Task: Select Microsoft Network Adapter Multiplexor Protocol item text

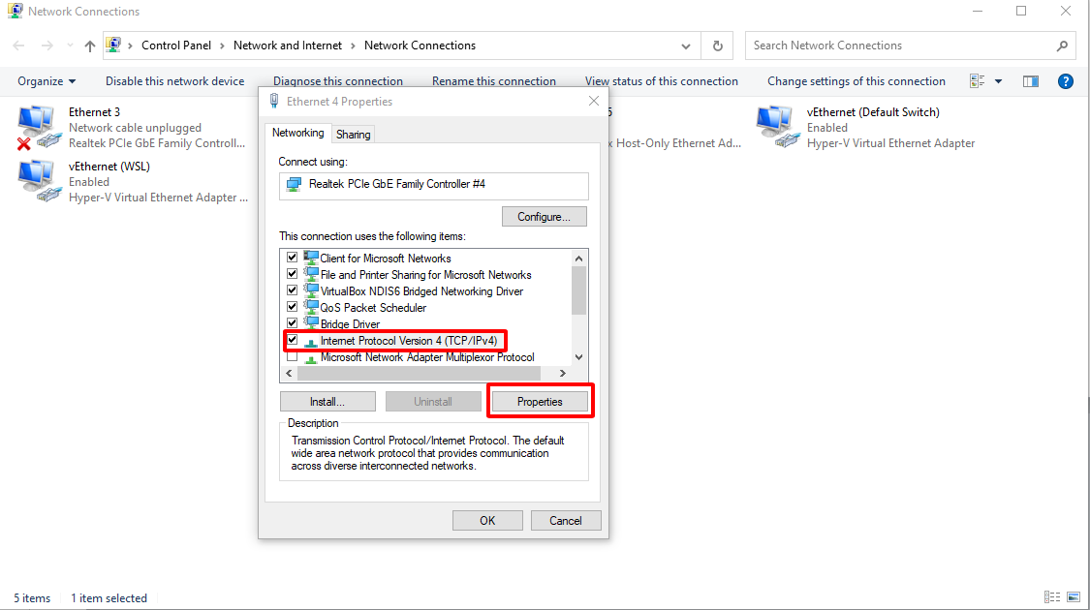Action: [x=427, y=357]
